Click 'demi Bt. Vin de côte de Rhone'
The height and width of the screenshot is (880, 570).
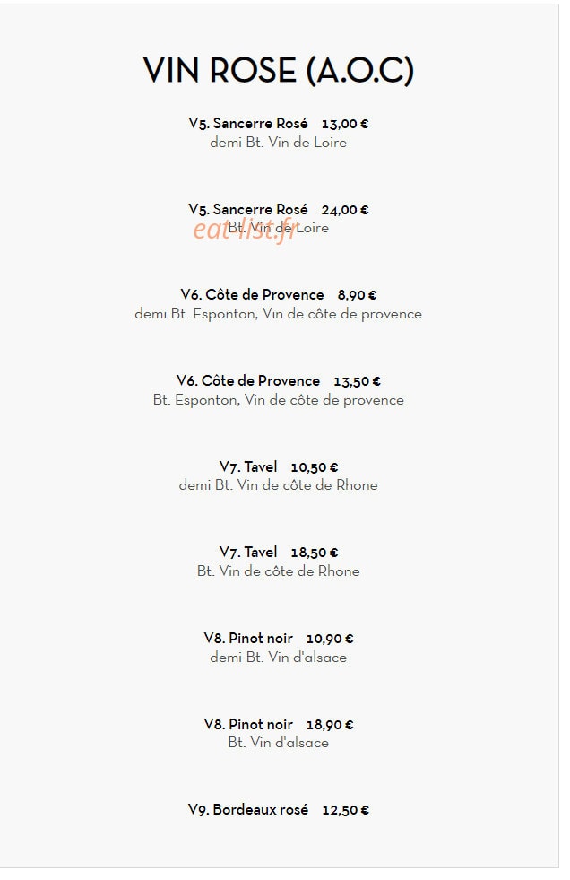pyautogui.click(x=278, y=485)
